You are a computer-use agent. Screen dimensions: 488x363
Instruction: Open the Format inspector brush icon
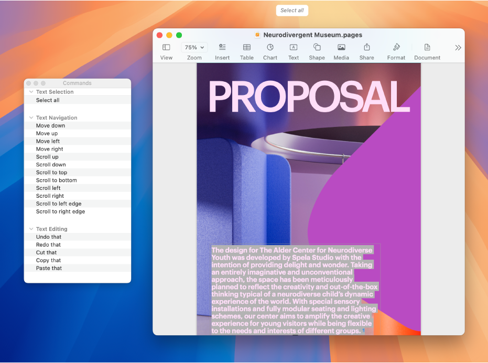pos(396,47)
